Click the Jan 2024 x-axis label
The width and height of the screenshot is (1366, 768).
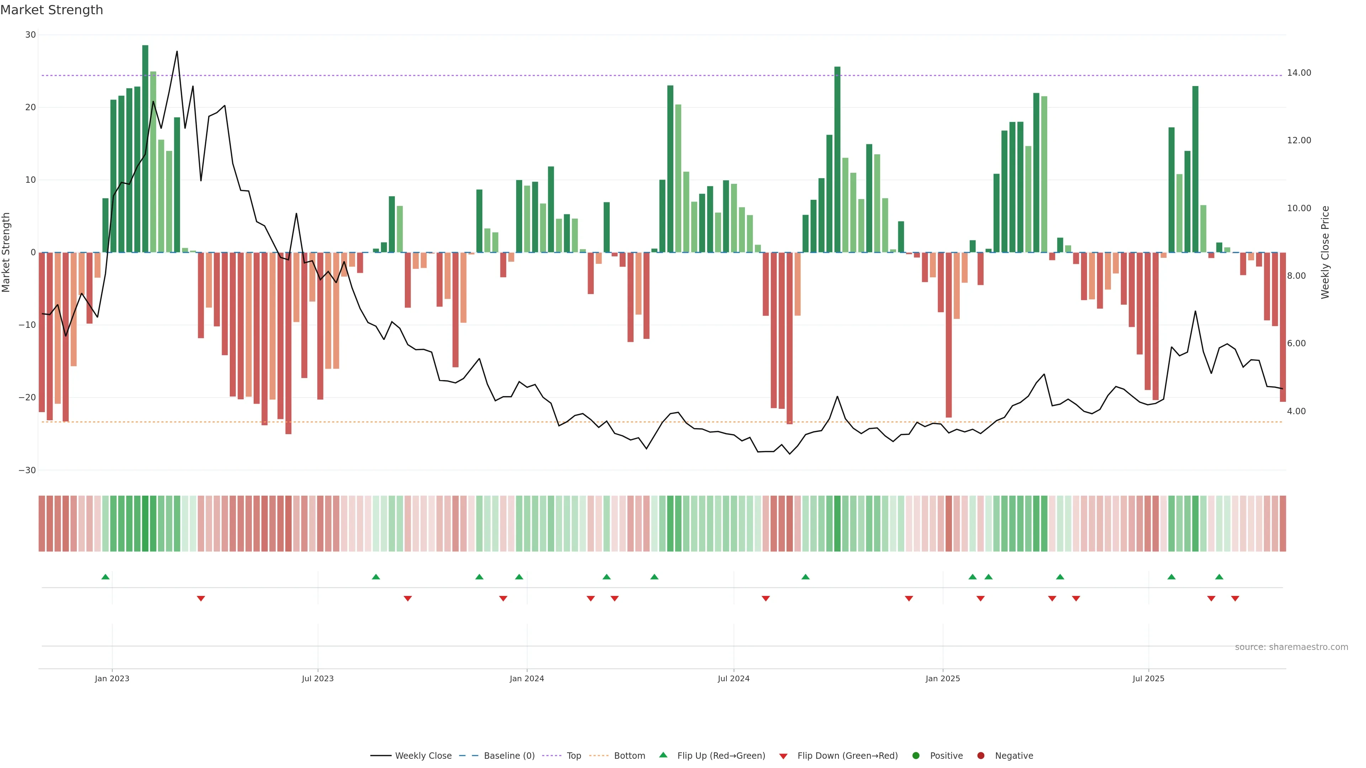526,678
